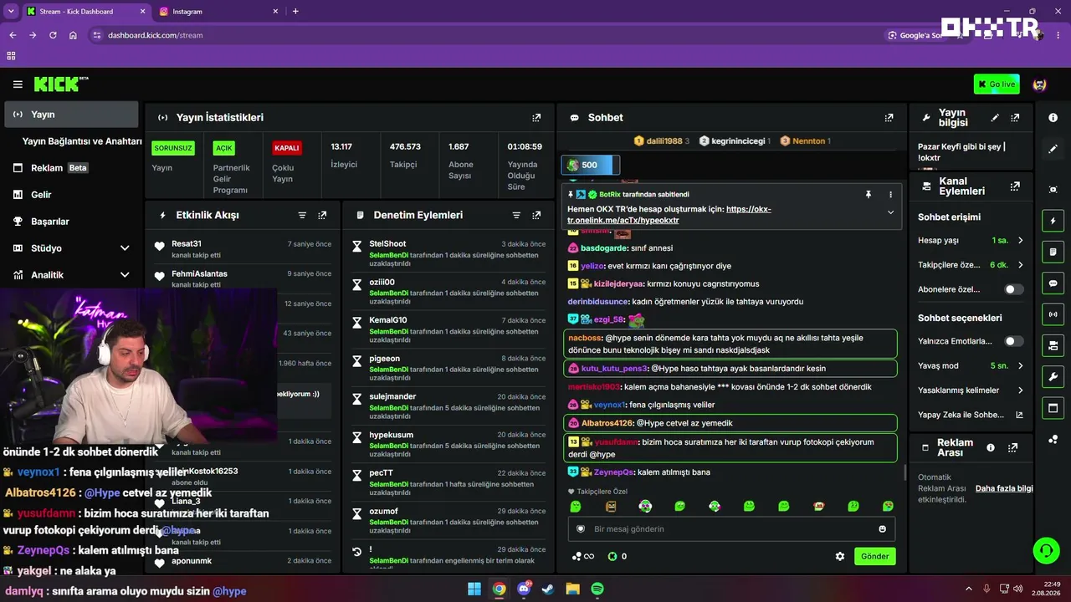This screenshot has height=602, width=1071.
Task: Follow the Daha fazla bilgi link
Action: pos(1004,488)
